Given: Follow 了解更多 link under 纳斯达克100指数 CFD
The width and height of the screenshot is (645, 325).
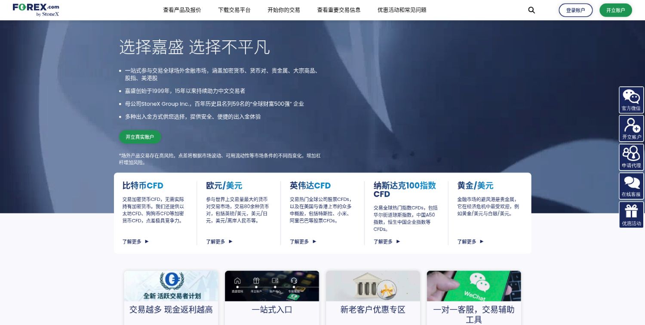Looking at the screenshot, I should click(383, 242).
